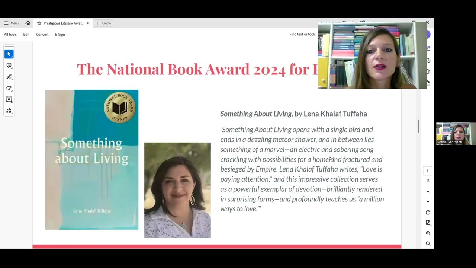
Task: Click the National Book Award 2024 heading
Action: pos(197,69)
